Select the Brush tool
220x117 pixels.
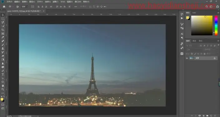3,44
